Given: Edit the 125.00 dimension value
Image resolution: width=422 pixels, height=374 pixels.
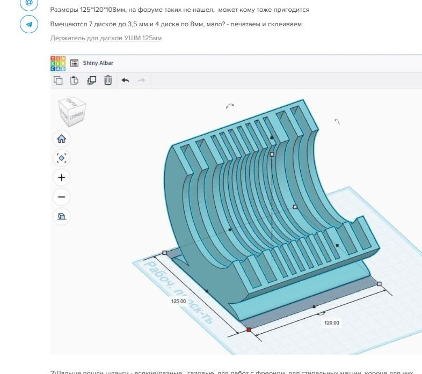Looking at the screenshot, I should 178,301.
